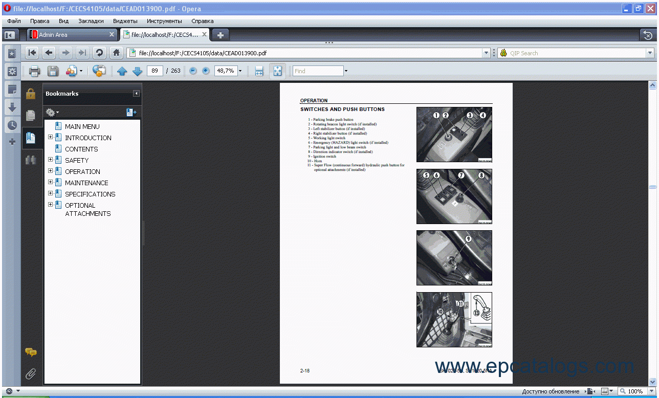The width and height of the screenshot is (659, 398).
Task: Open the OPERATION bookmark link
Action: click(82, 171)
